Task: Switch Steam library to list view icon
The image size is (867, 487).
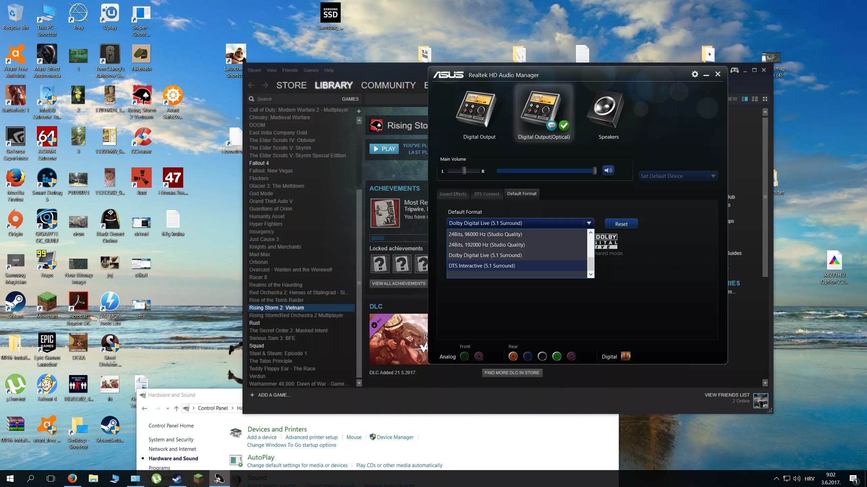Action: (x=755, y=99)
